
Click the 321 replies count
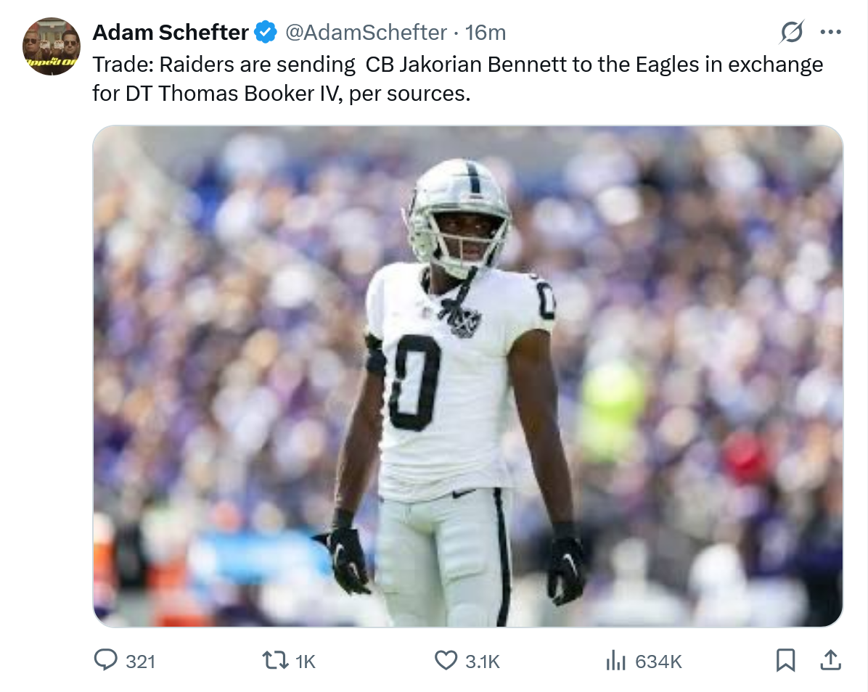140,662
